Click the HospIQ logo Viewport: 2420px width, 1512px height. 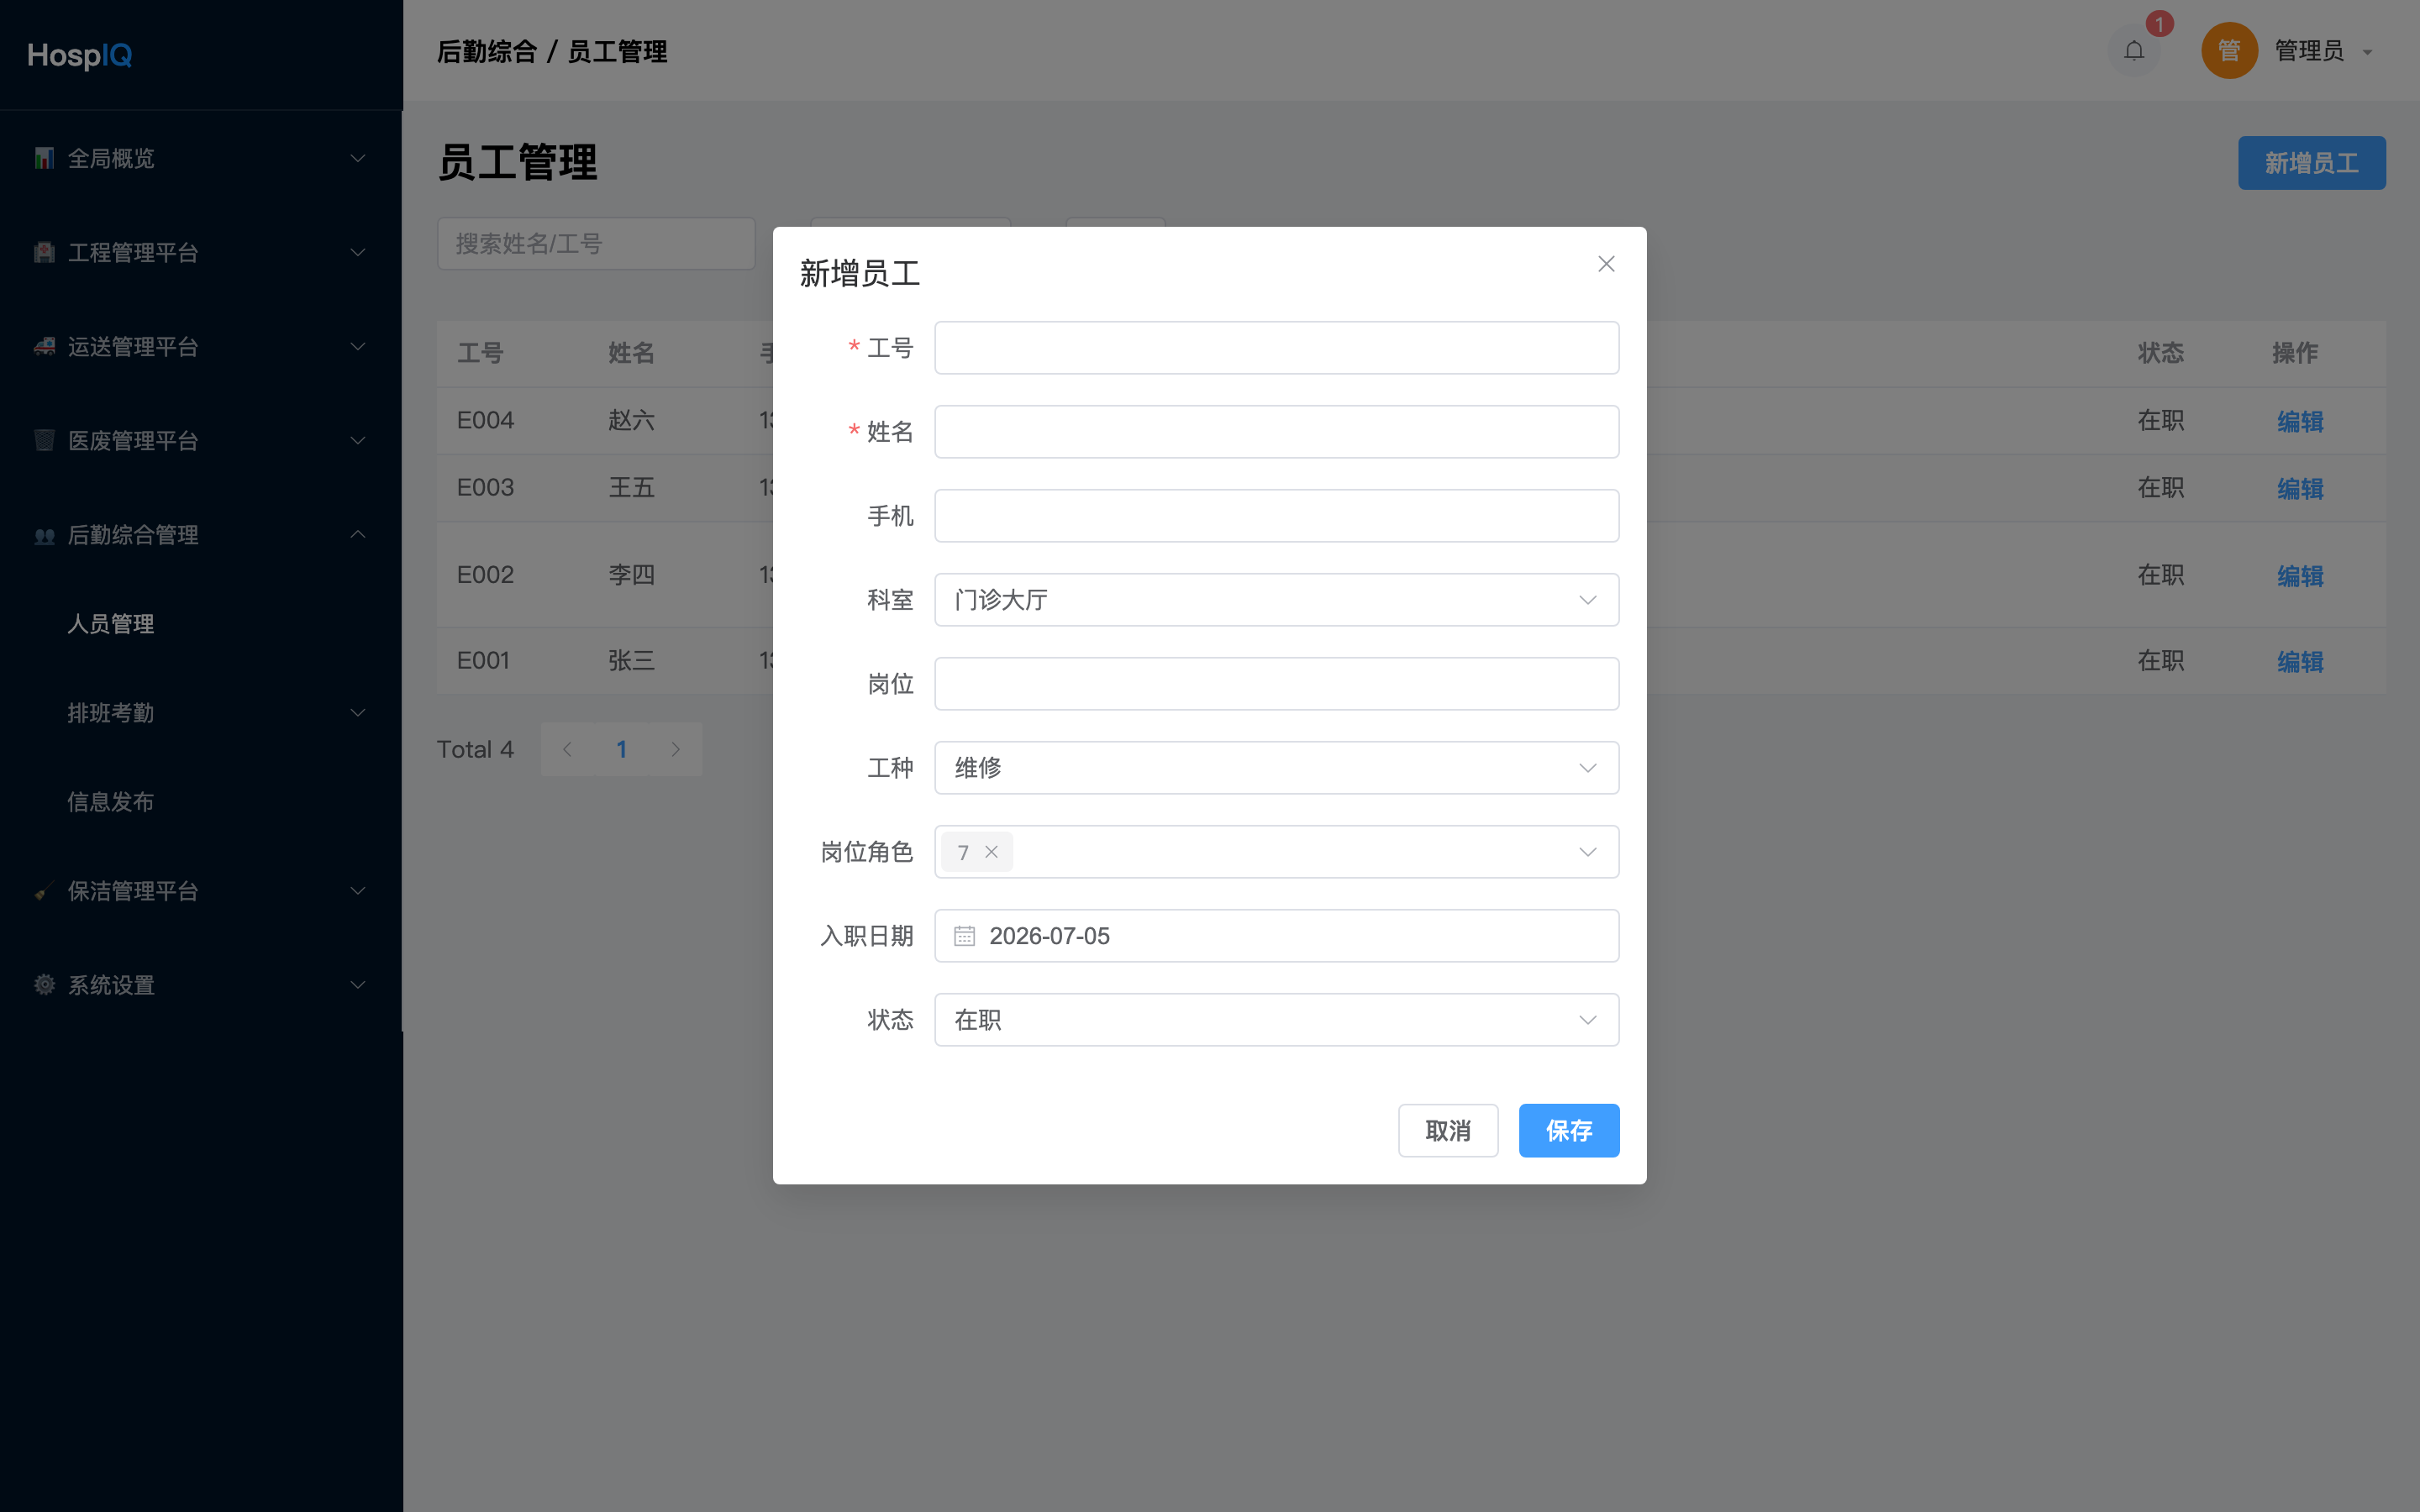click(x=80, y=55)
